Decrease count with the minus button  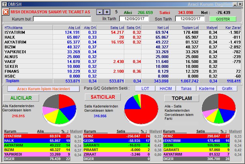(100, 12)
